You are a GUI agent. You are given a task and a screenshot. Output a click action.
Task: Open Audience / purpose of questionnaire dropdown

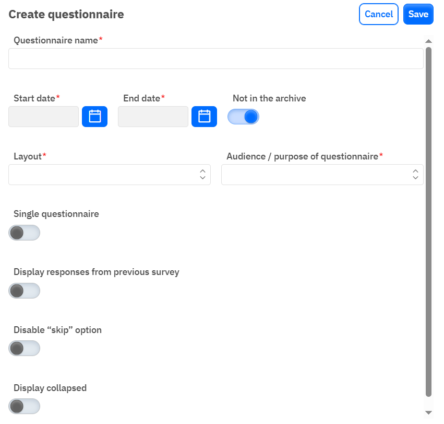[322, 175]
